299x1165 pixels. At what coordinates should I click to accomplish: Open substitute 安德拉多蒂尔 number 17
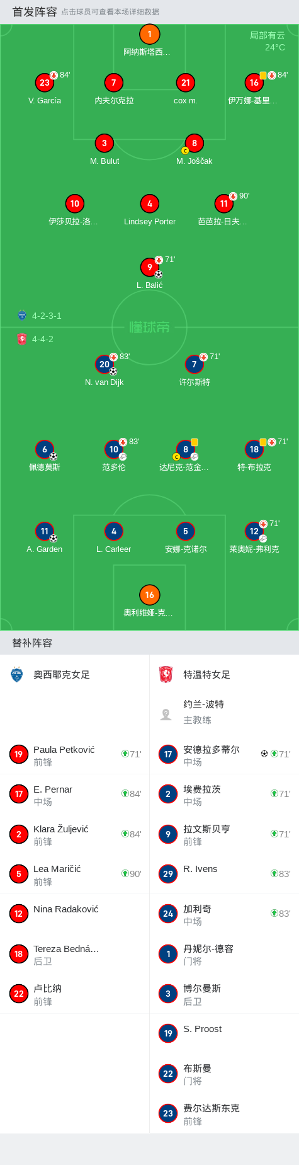224,754
